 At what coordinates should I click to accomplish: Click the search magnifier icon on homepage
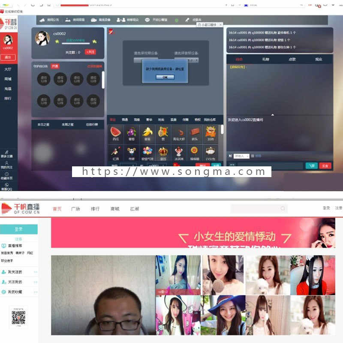coord(283,208)
